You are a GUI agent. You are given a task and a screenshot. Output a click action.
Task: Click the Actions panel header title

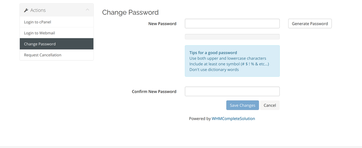click(38, 10)
